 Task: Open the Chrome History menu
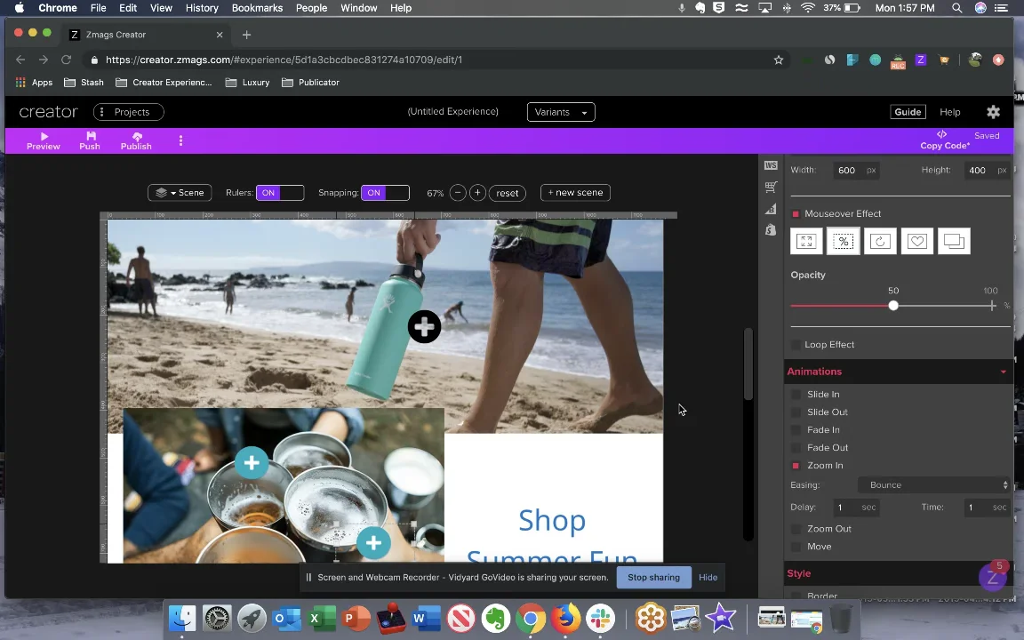coord(202,8)
